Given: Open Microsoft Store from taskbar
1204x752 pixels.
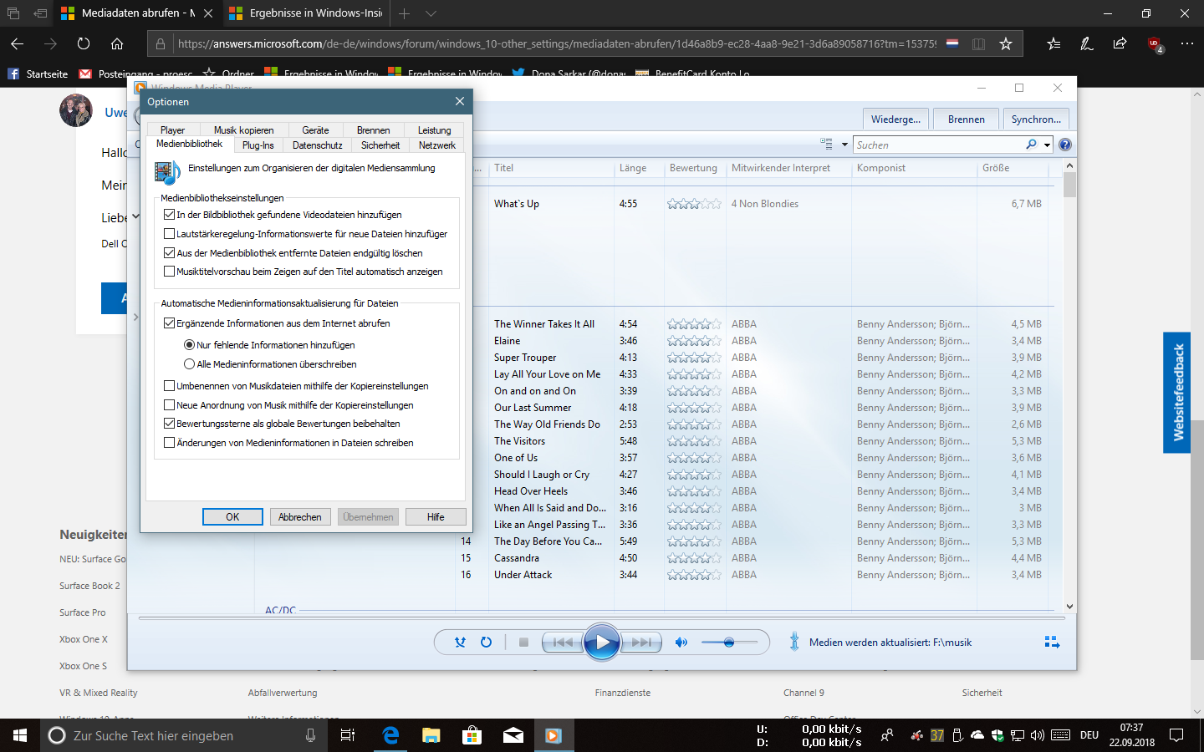Looking at the screenshot, I should tap(472, 735).
